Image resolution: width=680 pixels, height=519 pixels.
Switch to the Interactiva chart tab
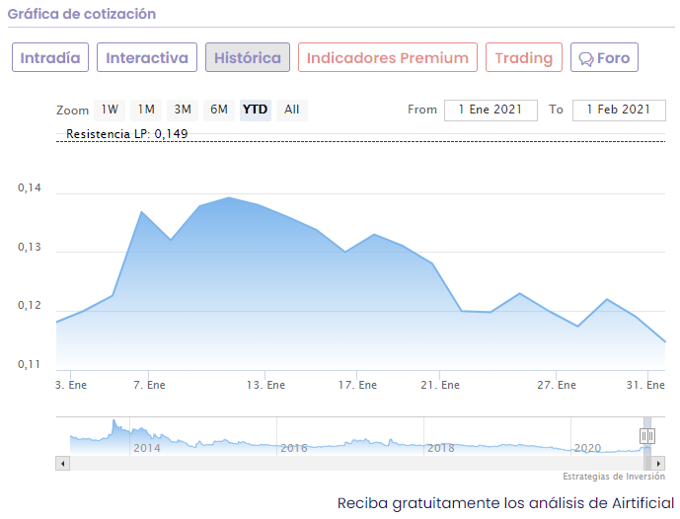(147, 57)
